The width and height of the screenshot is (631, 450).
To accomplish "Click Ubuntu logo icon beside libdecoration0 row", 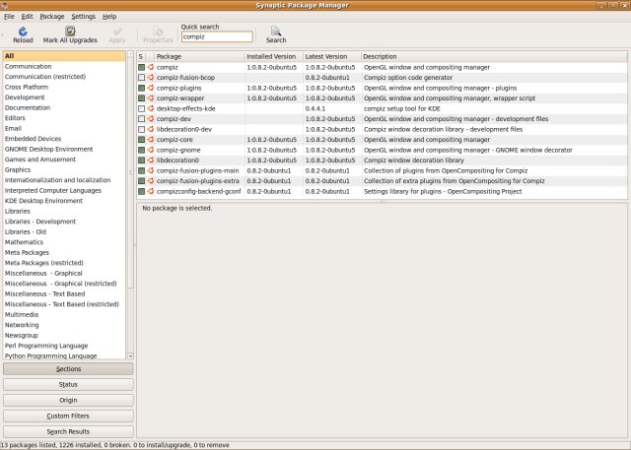I will click(151, 161).
